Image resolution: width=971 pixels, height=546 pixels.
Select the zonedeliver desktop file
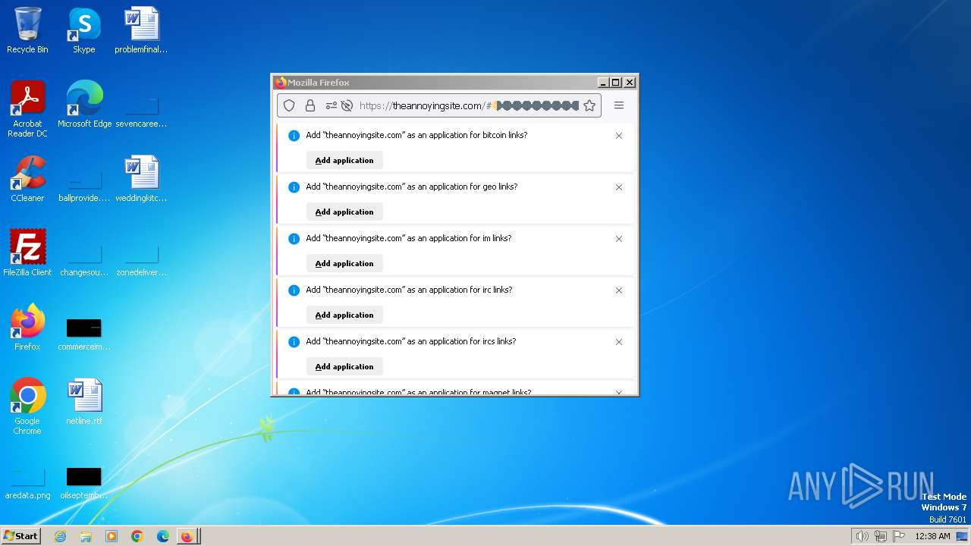click(x=141, y=259)
